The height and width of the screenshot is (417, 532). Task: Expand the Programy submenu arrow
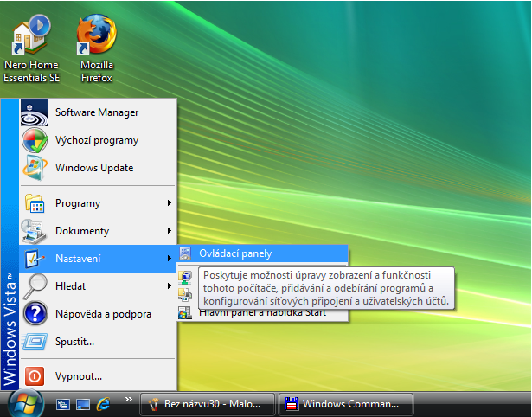170,203
